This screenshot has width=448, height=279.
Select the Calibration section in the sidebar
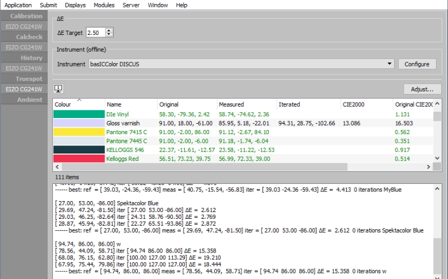pos(26,16)
